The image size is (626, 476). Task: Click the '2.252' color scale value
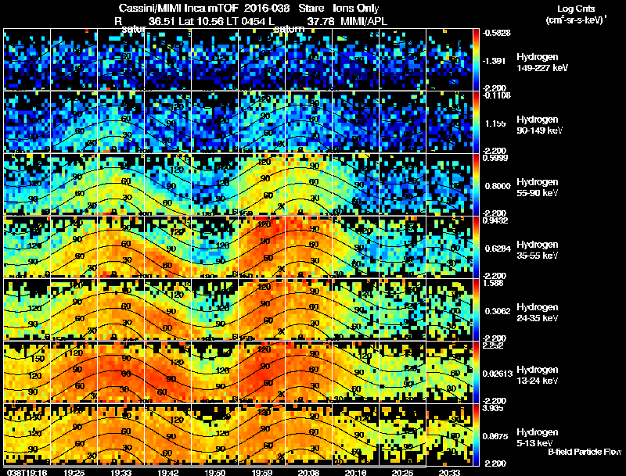pos(493,345)
